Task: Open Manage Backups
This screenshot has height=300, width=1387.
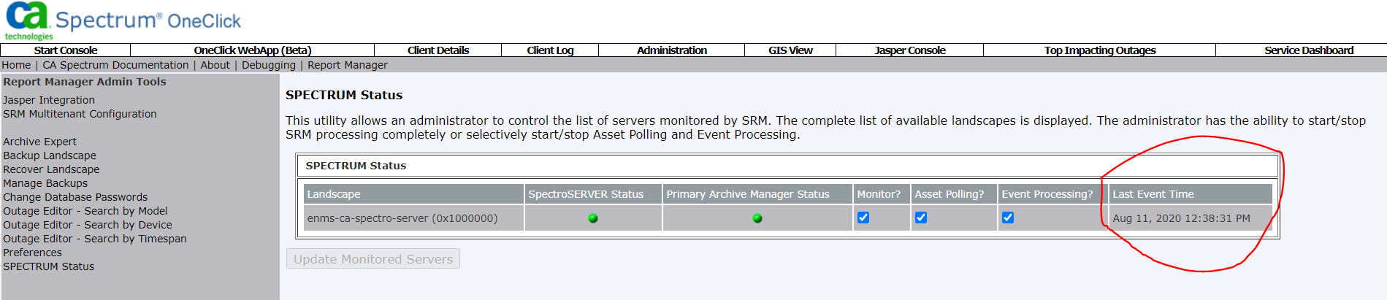Action: 45,183
